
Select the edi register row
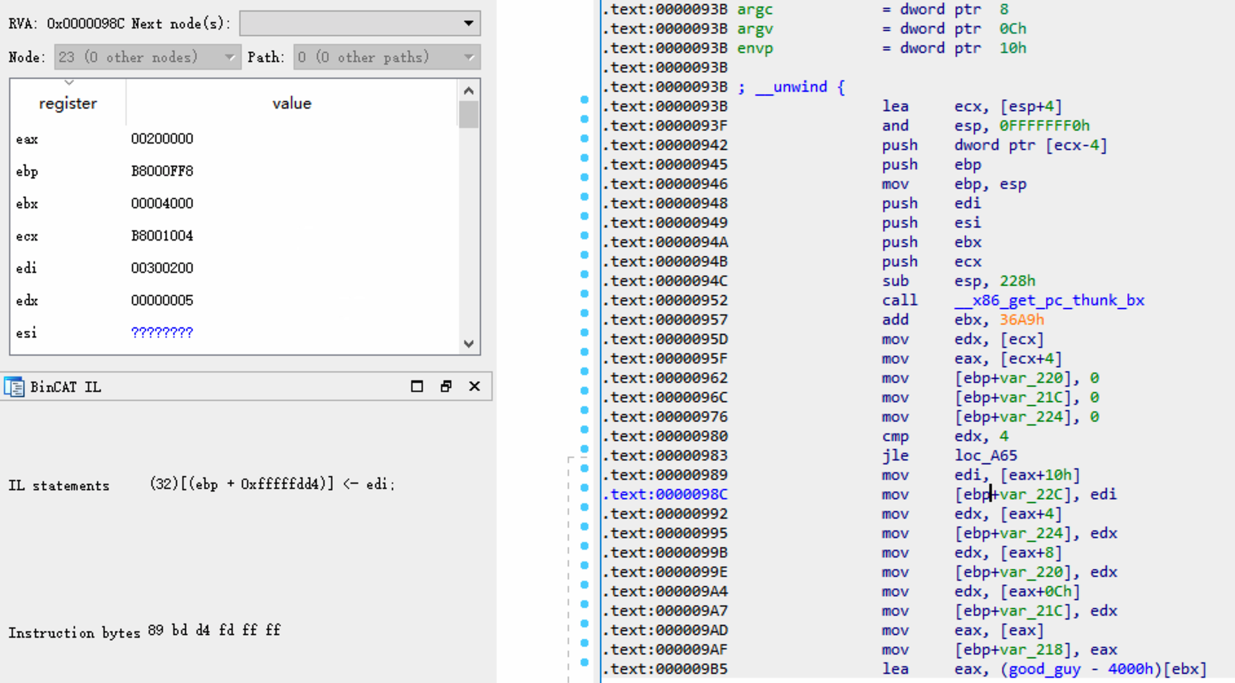(234, 268)
